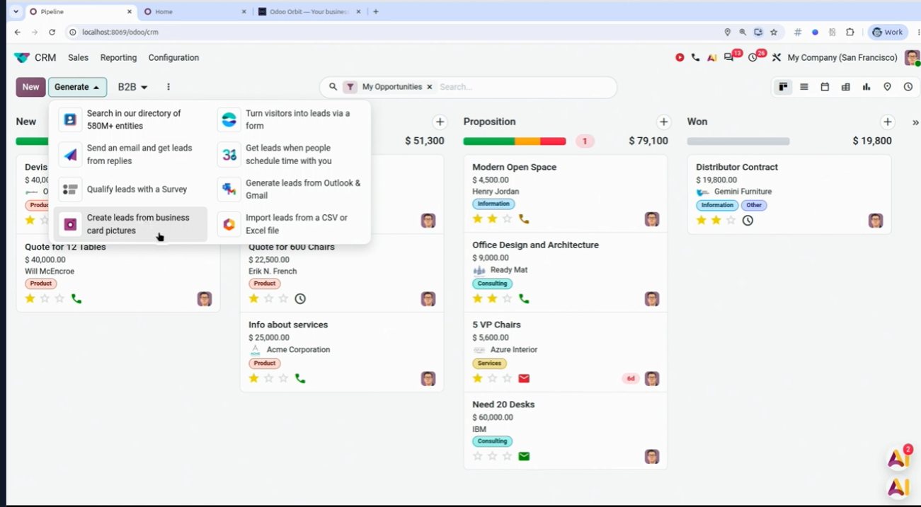Open the B2B dropdown
This screenshot has width=921, height=507.
pyautogui.click(x=132, y=87)
